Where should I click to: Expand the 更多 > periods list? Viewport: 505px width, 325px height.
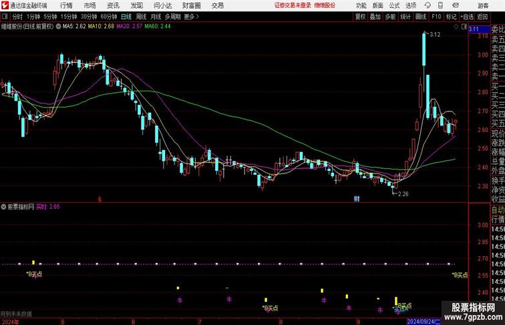191,17
